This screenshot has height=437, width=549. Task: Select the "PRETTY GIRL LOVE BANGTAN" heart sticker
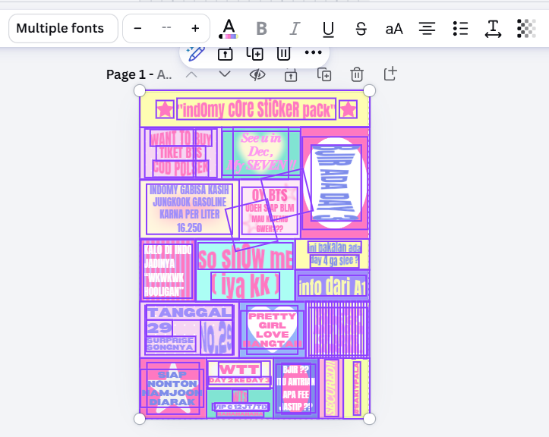coord(272,329)
